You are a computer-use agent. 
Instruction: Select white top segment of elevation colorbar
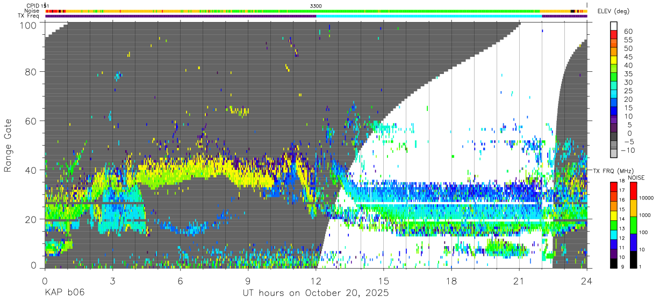pyautogui.click(x=614, y=26)
